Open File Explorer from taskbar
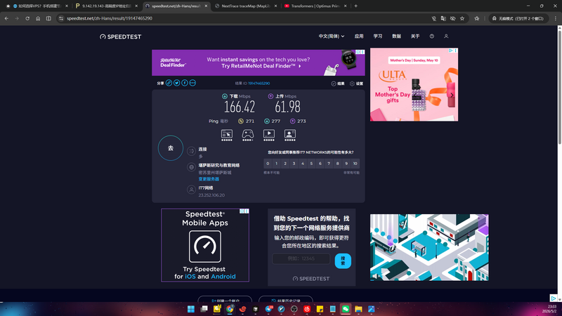 coord(358,309)
